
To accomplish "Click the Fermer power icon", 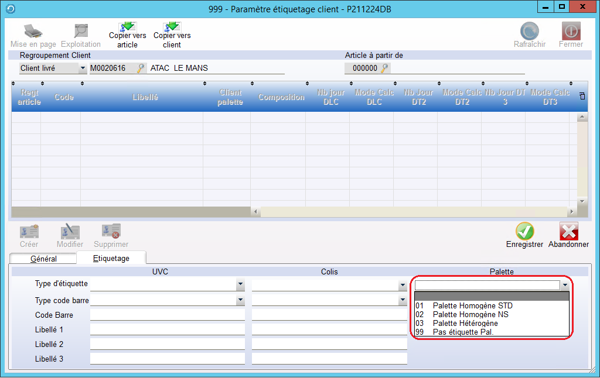I will (x=570, y=31).
